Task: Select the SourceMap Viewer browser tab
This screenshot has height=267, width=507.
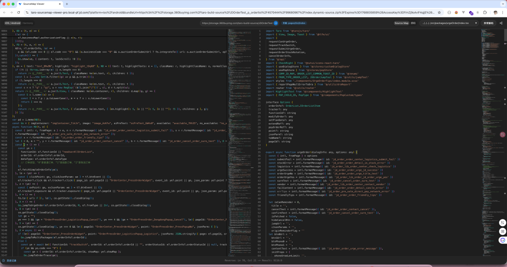Action: [x=39, y=4]
